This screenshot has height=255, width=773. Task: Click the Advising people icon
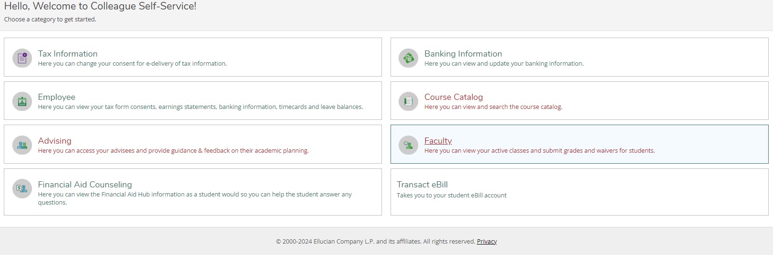coord(22,145)
